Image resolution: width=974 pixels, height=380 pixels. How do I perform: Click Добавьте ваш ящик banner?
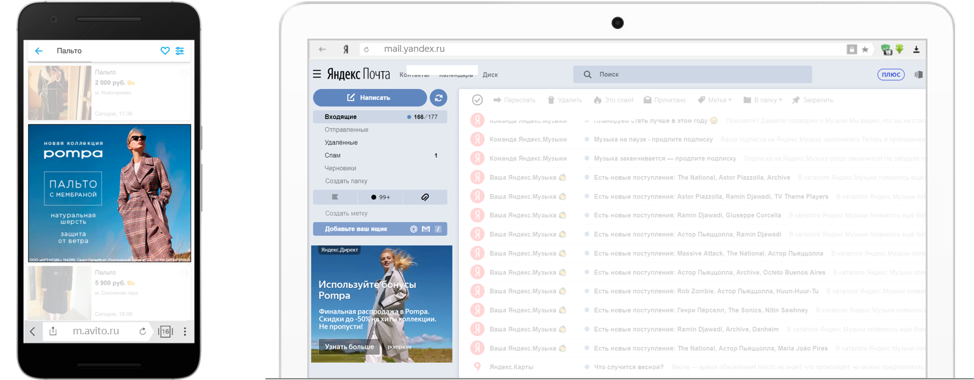pos(380,229)
